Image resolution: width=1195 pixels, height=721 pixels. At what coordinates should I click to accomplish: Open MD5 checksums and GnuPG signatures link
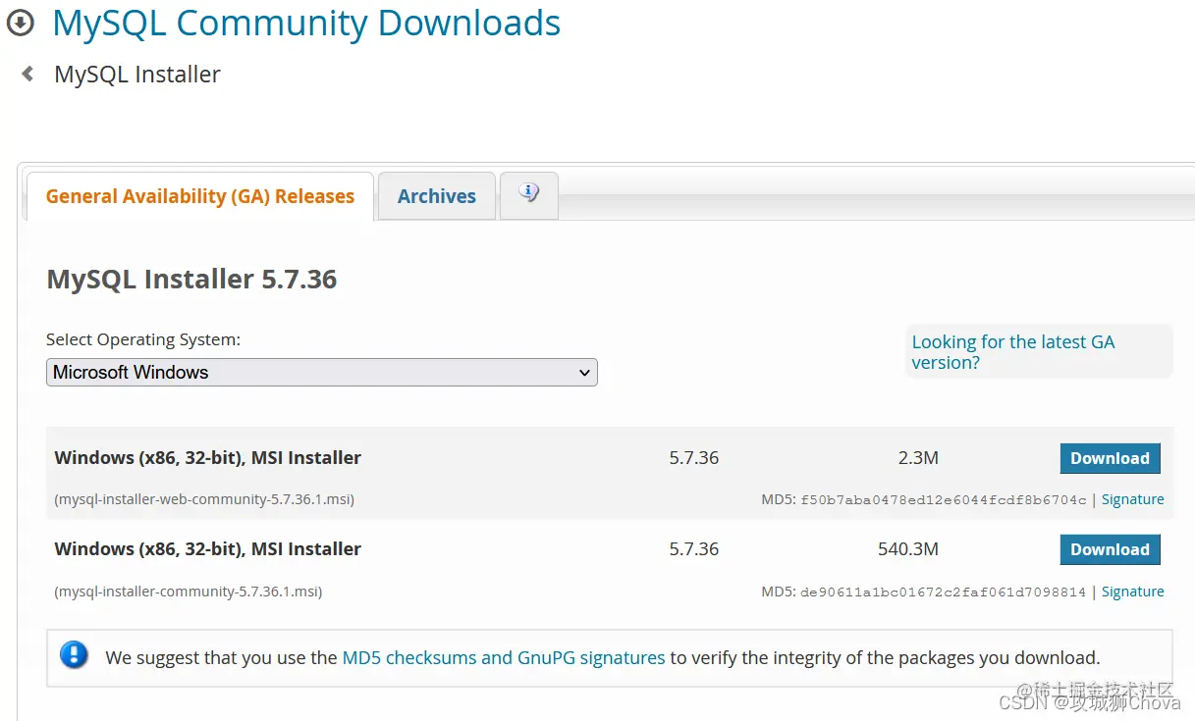504,657
